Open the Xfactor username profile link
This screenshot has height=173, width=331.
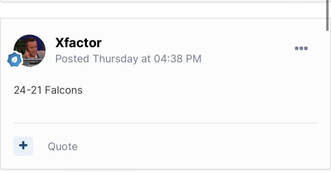78,43
